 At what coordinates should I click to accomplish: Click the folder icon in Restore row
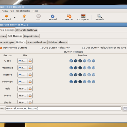(x=30, y=75)
